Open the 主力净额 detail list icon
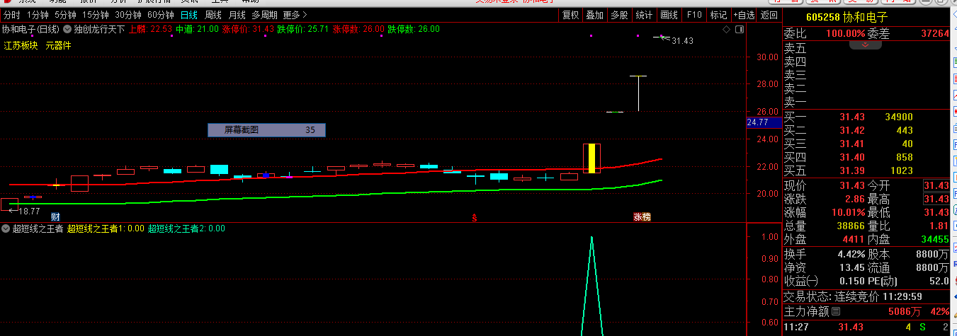This screenshot has height=336, width=957. click(836, 311)
